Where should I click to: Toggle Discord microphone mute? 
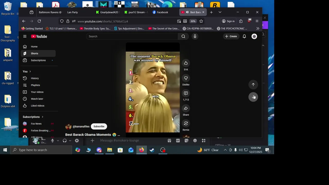coord(52,141)
